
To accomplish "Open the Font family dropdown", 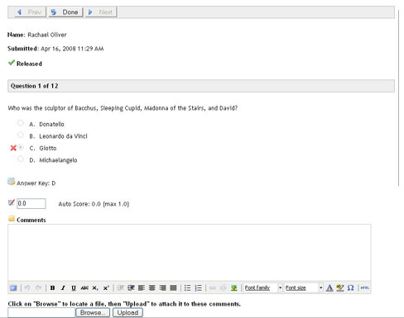I will [263, 288].
